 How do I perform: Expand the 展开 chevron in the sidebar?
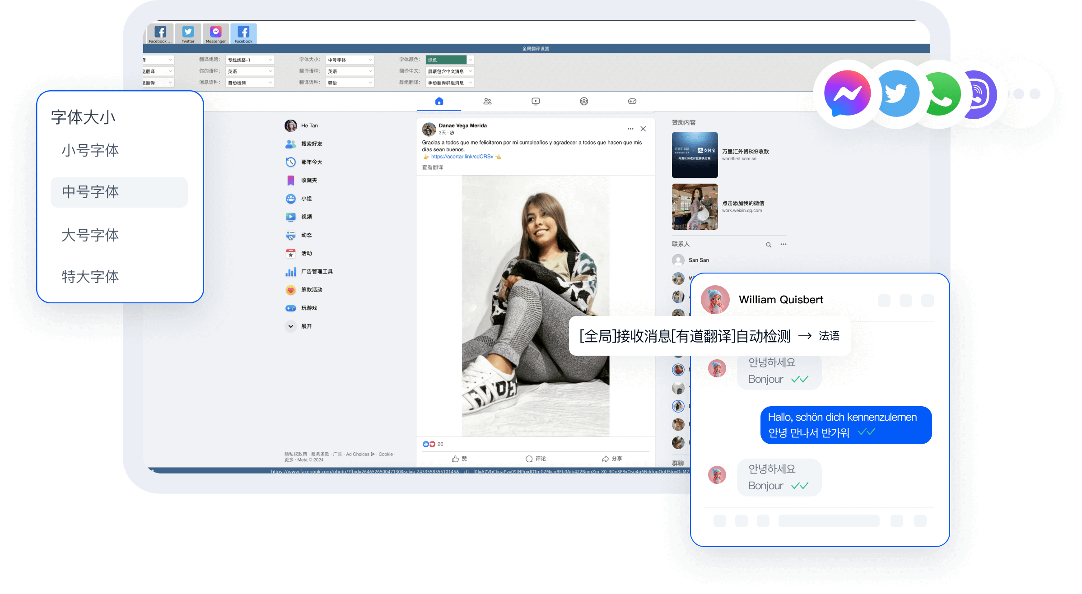tap(291, 326)
